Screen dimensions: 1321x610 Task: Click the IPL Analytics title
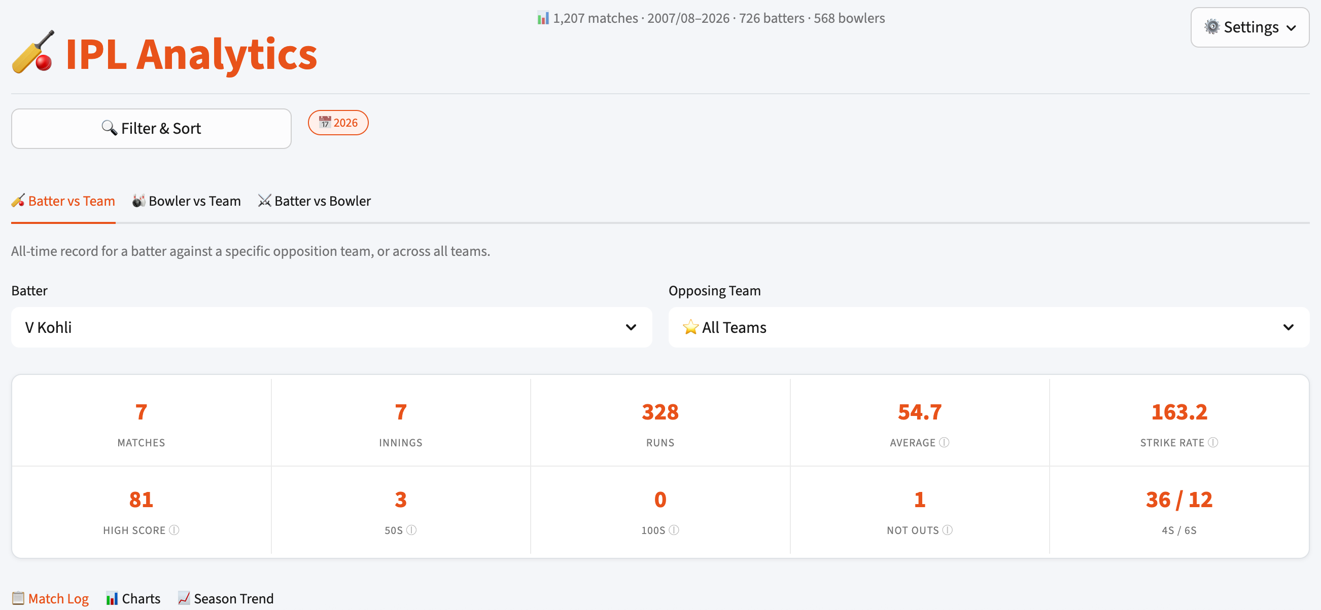(x=191, y=54)
